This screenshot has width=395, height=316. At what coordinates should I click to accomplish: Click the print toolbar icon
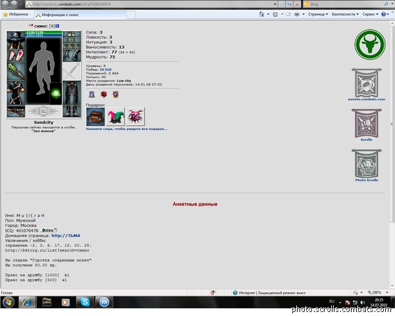(x=297, y=14)
